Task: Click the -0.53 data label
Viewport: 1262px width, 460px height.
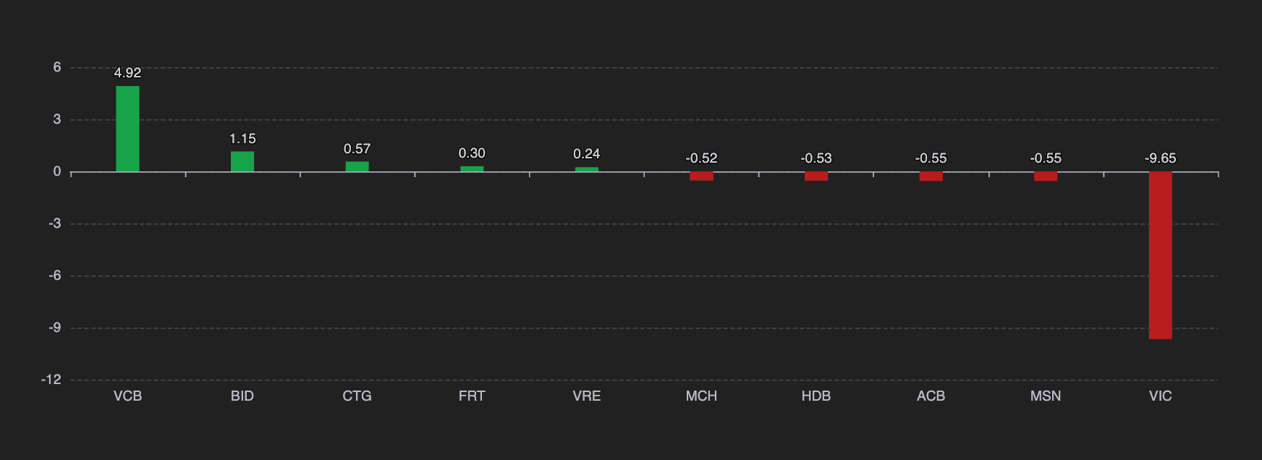Action: 816,158
